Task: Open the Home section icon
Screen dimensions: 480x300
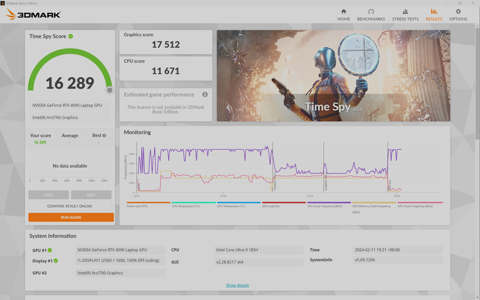Action: 343,12
